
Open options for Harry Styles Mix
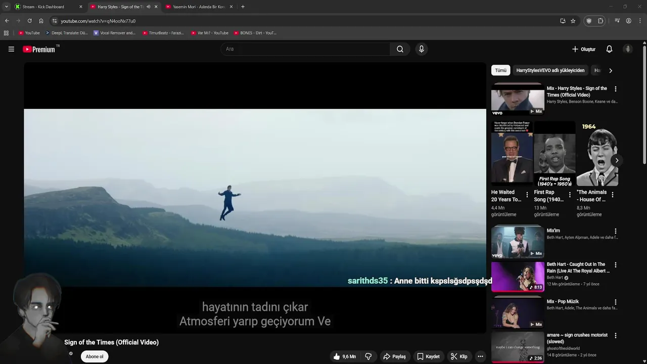[x=615, y=88]
